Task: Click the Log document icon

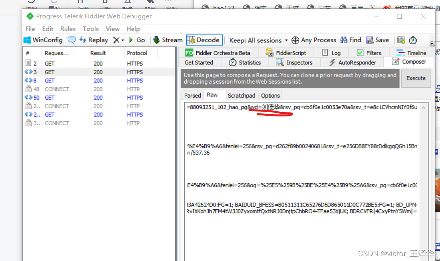Action: tap(325, 52)
